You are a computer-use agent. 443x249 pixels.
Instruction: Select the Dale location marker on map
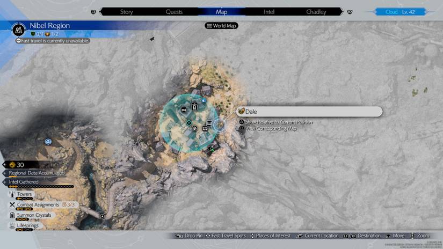pos(219,125)
